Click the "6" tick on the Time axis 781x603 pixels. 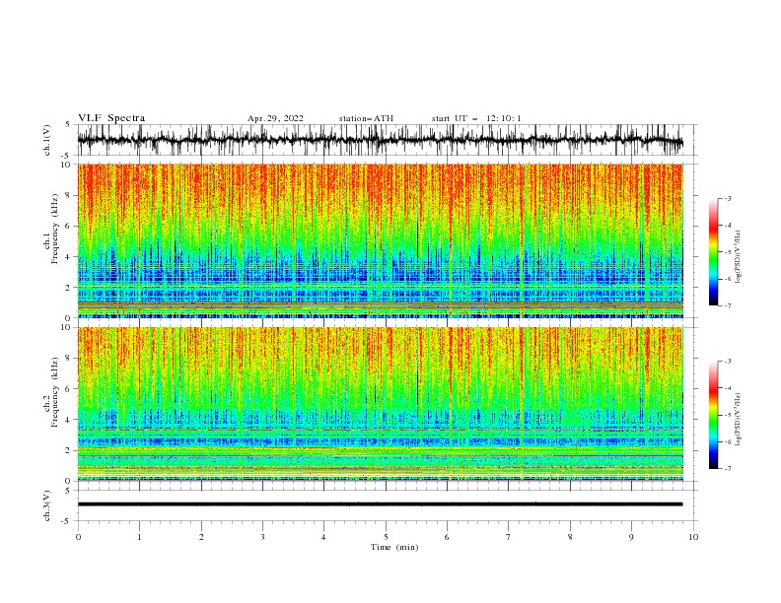coord(447,537)
